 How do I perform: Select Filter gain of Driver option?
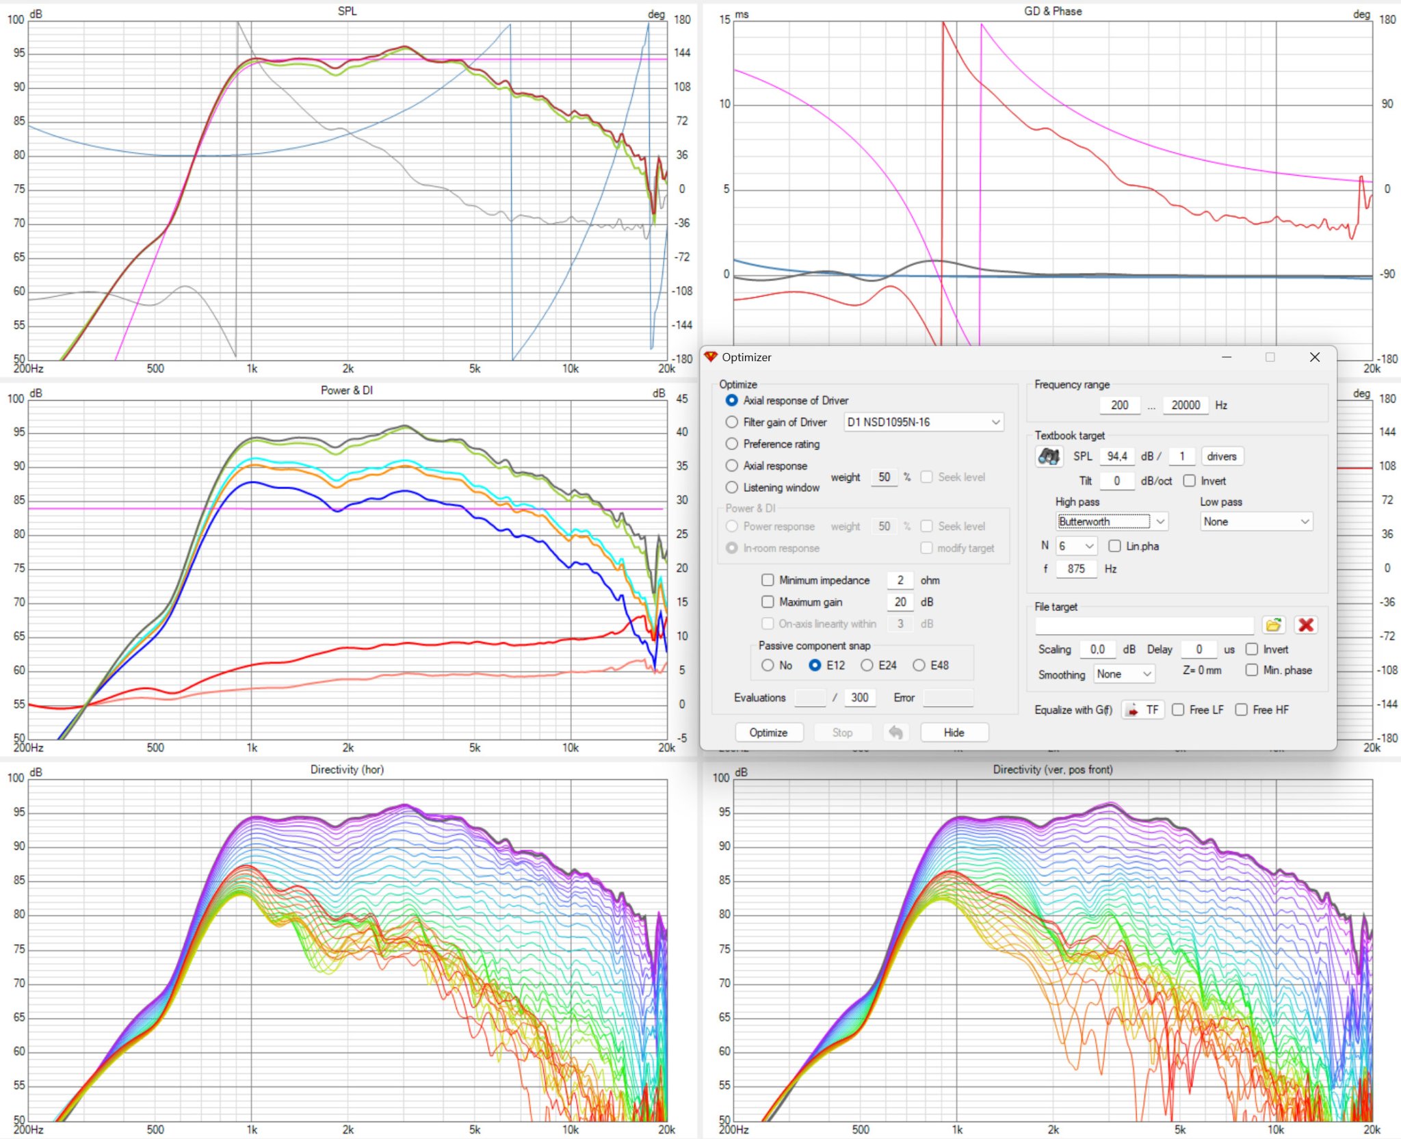(732, 422)
